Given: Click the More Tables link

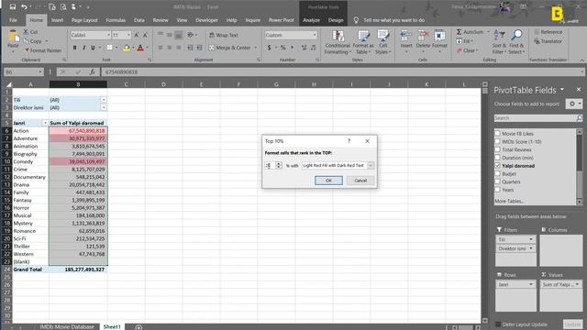Looking at the screenshot, I should (x=509, y=202).
